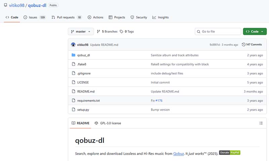Click the LICENSE file icon
Viewport: 269px width, 161px height.
tap(74, 82)
